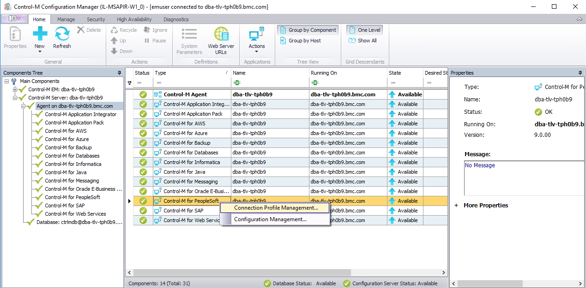Click the Pause action in the ribbon
The height and width of the screenshot is (288, 586).
(x=155, y=41)
